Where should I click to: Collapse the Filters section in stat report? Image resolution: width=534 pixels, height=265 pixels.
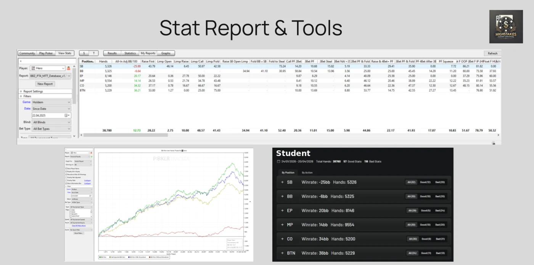[x=21, y=96]
